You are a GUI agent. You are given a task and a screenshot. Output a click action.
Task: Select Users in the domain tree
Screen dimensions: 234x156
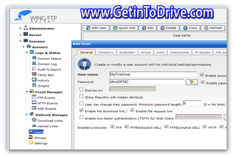click(36, 132)
